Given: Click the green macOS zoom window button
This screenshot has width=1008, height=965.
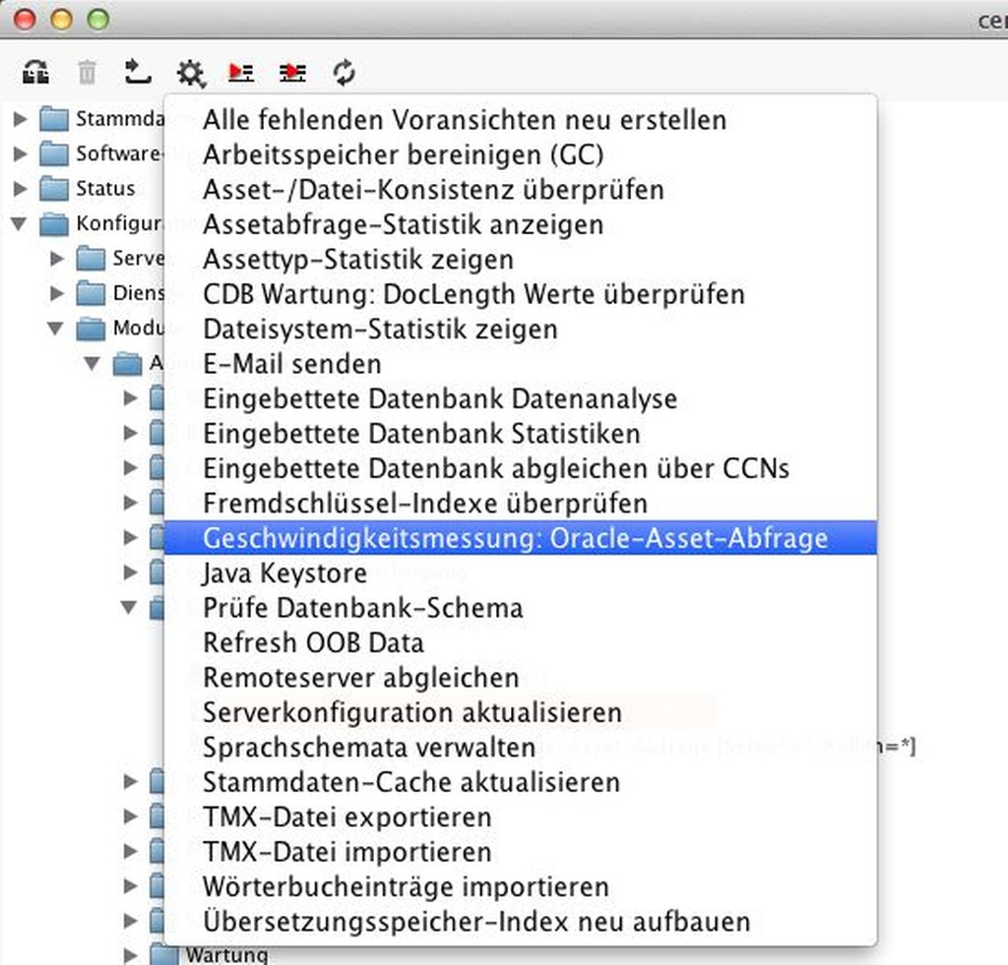Looking at the screenshot, I should click(x=98, y=19).
